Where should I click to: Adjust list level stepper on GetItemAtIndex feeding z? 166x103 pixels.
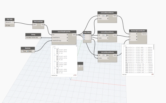(x=107, y=55)
